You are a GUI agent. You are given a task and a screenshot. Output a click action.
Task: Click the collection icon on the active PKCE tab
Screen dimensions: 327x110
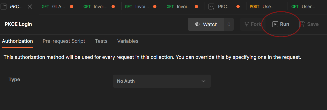[4, 7]
